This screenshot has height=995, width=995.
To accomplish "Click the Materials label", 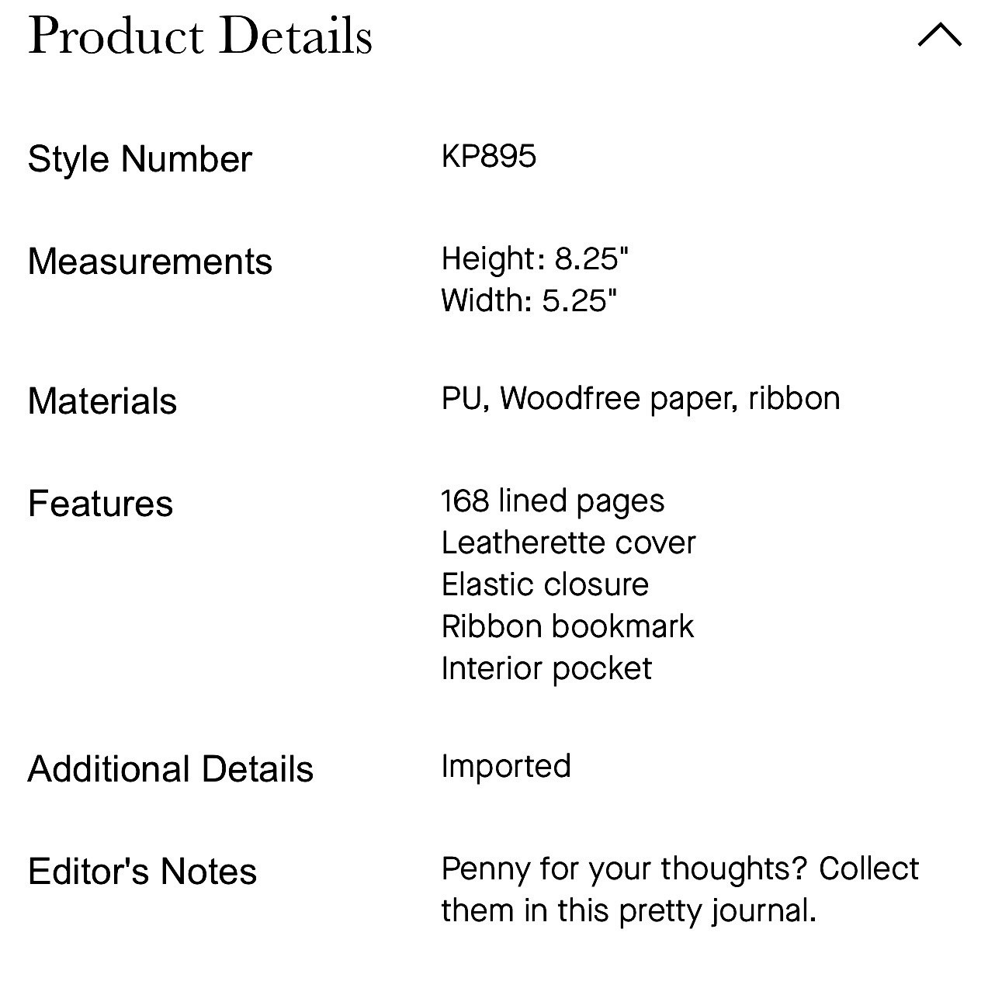I will 102,401.
